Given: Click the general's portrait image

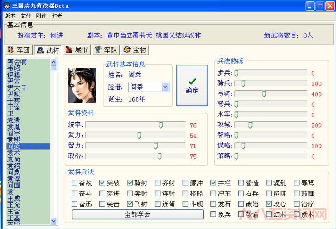Looking at the screenshot, I should point(82,85).
